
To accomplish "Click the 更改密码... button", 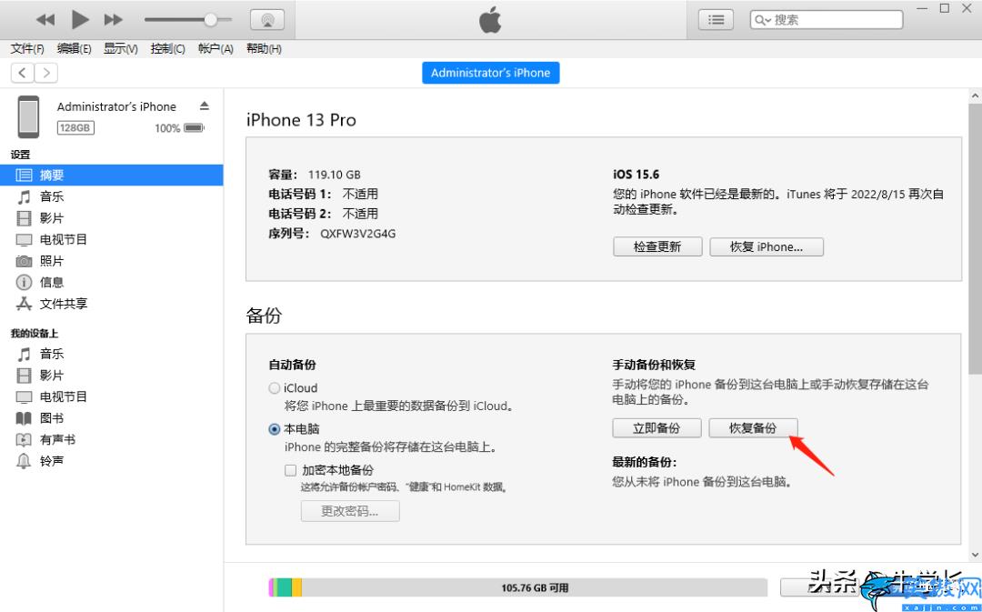I will tap(350, 511).
